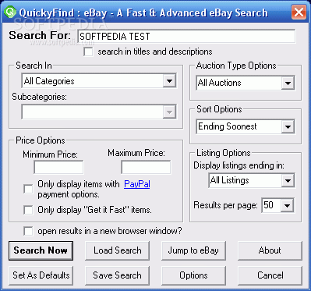The height and width of the screenshot is (291, 311).
Task: Click the Cancel button
Action: pos(270,275)
